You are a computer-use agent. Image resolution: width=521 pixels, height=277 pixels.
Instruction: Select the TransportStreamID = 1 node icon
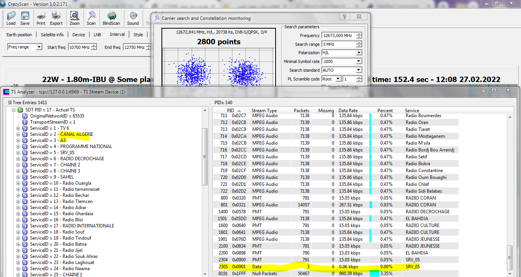25,122
